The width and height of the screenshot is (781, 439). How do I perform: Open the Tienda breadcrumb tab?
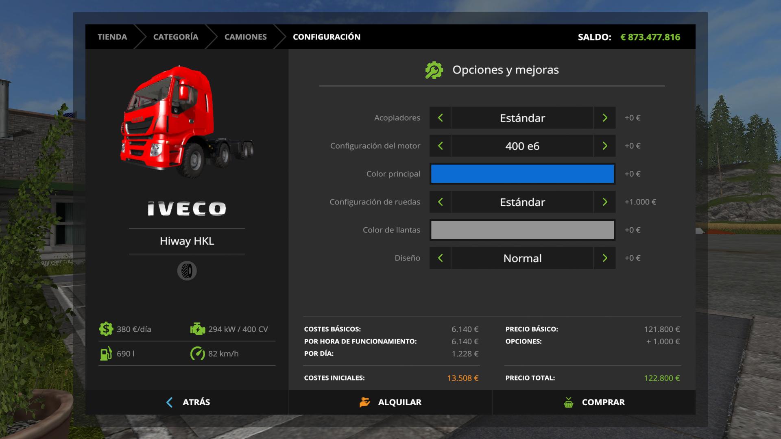pyautogui.click(x=112, y=37)
